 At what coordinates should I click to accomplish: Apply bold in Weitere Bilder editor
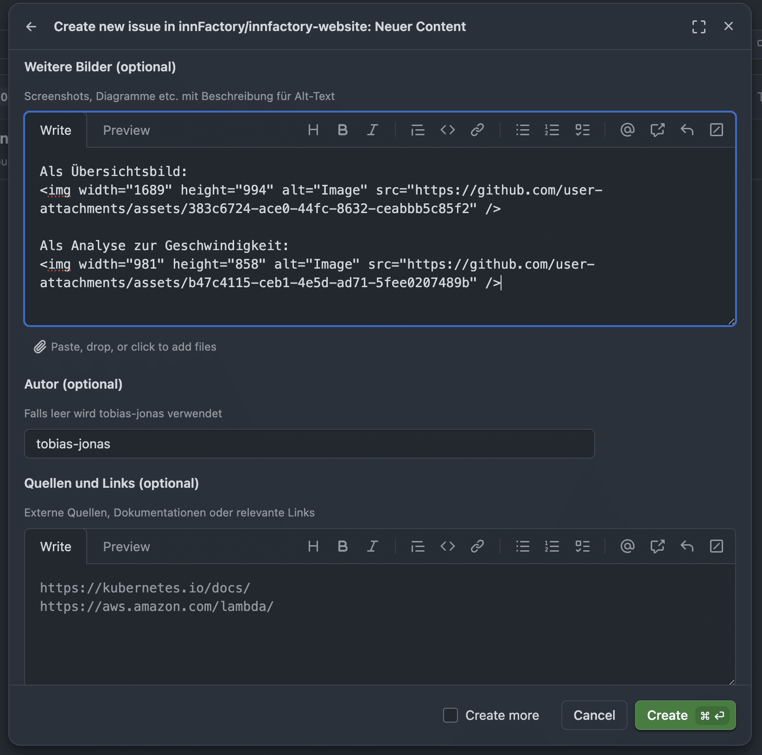tap(343, 130)
